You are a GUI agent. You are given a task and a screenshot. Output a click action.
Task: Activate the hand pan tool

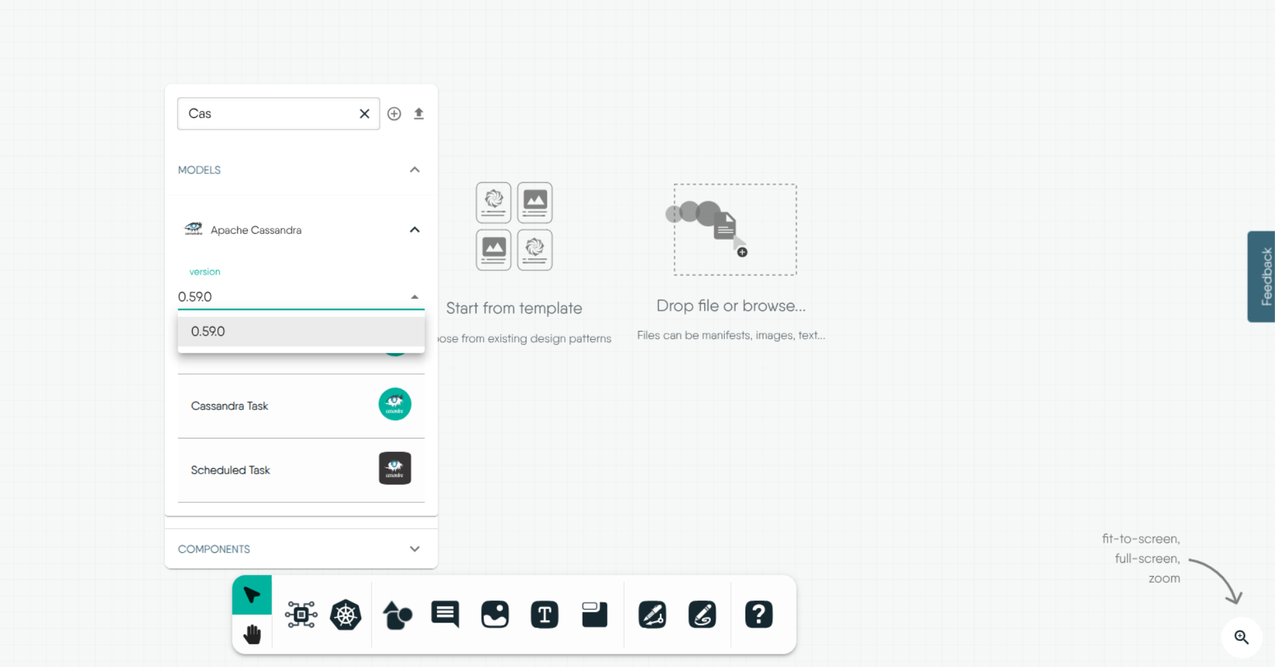[x=252, y=634]
